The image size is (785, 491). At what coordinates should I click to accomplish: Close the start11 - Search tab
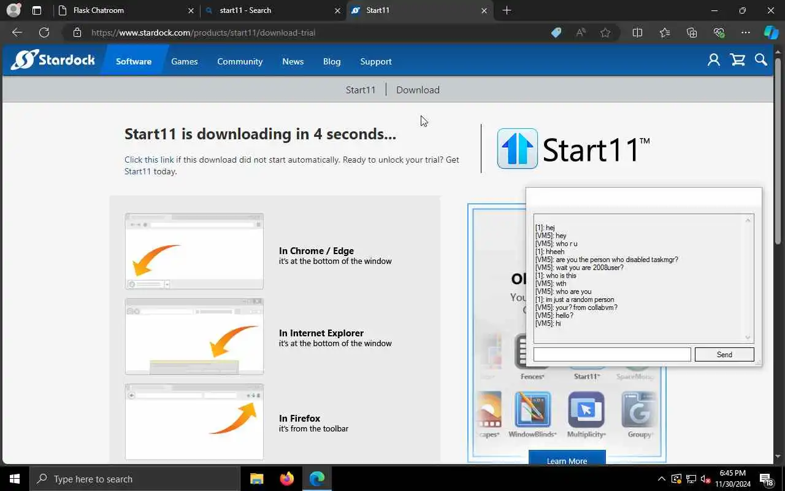(337, 10)
